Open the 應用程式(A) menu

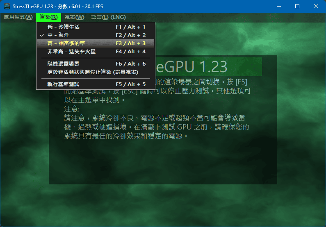coord(18,17)
